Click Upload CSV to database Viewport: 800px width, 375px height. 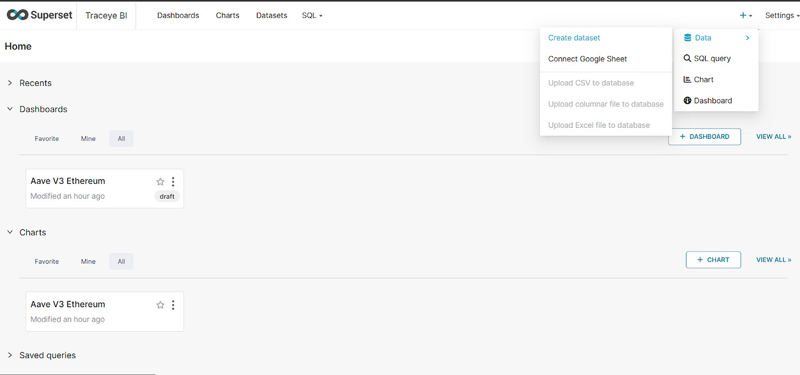[x=591, y=83]
